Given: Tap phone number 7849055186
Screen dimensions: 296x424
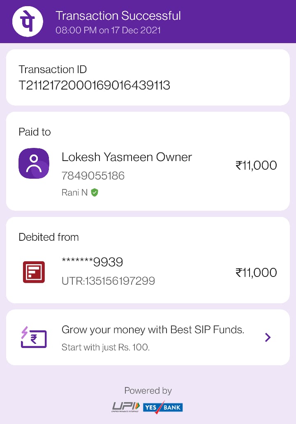Looking at the screenshot, I should click(x=93, y=176).
